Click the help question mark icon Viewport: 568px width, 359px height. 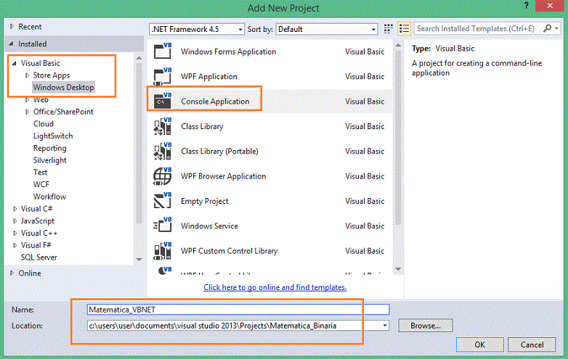pyautogui.click(x=527, y=5)
